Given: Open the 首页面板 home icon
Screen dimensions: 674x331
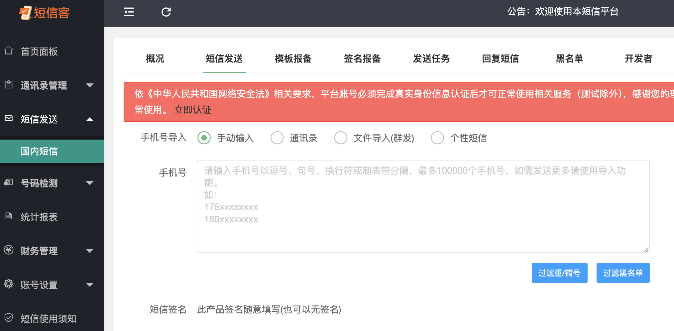Looking at the screenshot, I should tap(9, 51).
